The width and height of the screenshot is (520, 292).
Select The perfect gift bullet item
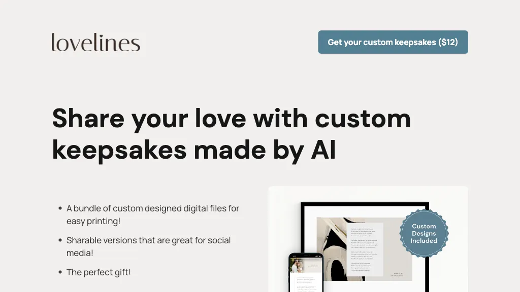(99, 272)
